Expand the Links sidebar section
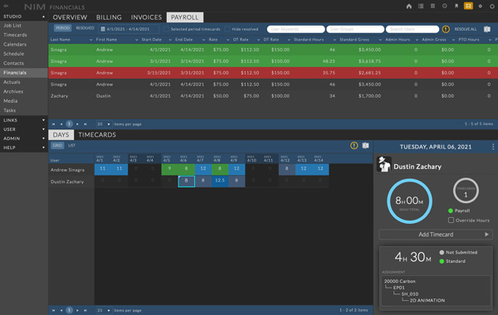Image resolution: width=498 pixels, height=315 pixels. click(43, 120)
